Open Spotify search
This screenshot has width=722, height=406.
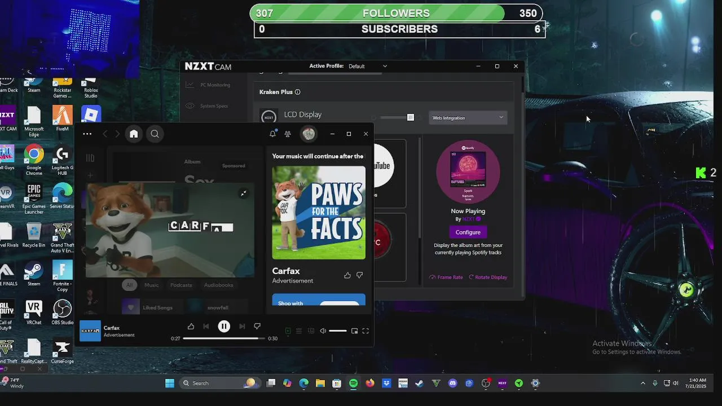155,134
